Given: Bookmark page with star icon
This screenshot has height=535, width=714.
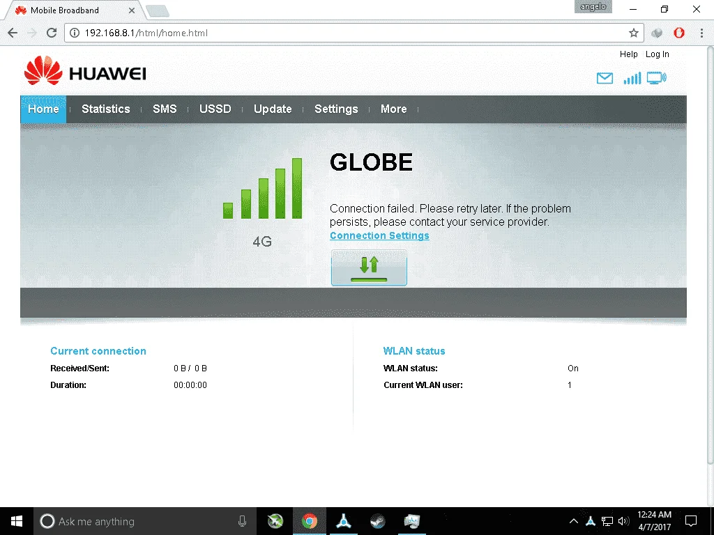Looking at the screenshot, I should coord(633,33).
